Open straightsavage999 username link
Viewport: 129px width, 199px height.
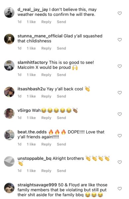37,185
